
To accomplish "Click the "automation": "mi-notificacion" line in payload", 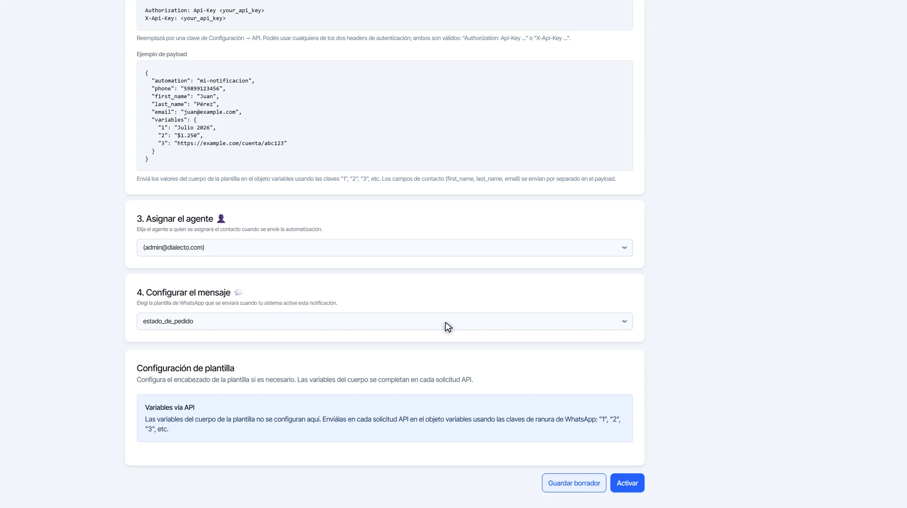I will point(203,81).
